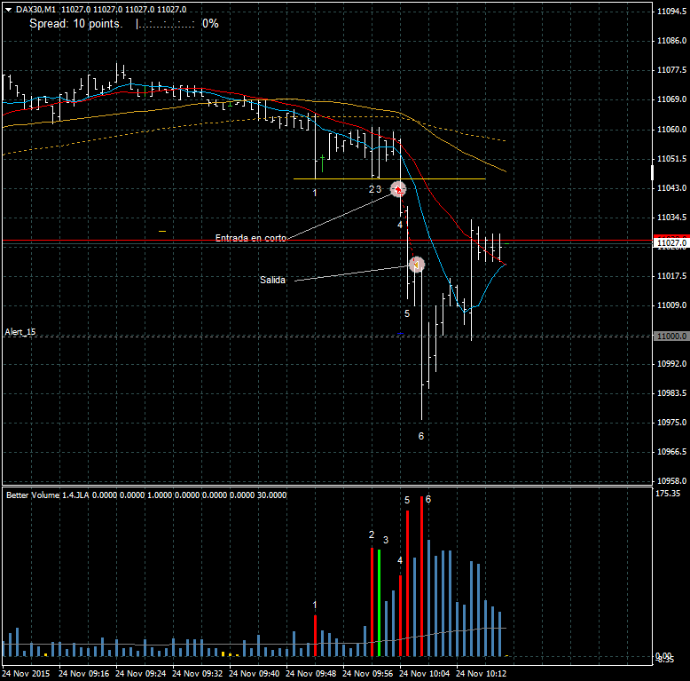The image size is (690, 681).
Task: Select the red volume bar labeled 1
Action: 315,635
